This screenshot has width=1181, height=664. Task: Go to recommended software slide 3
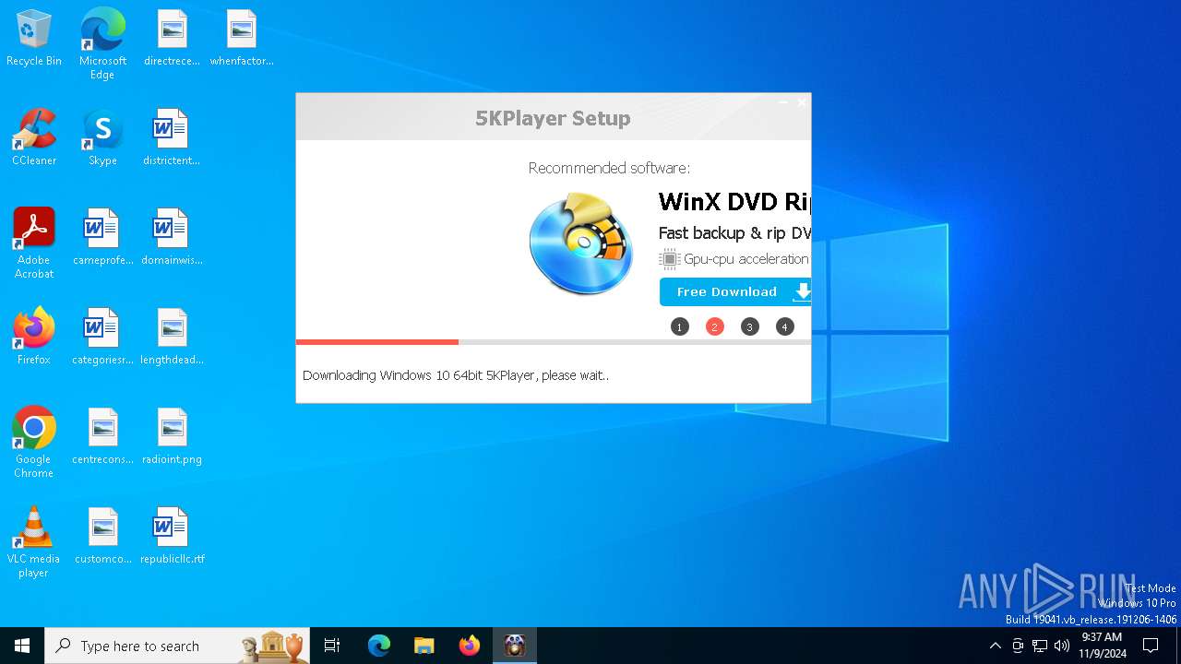click(749, 326)
